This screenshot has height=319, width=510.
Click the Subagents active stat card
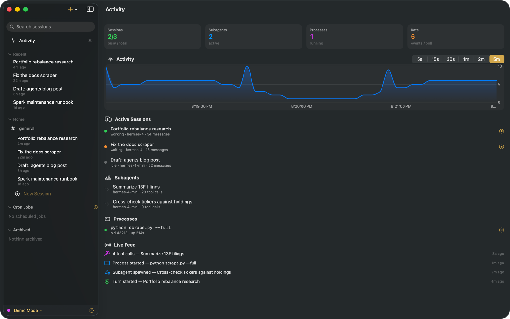(x=253, y=37)
